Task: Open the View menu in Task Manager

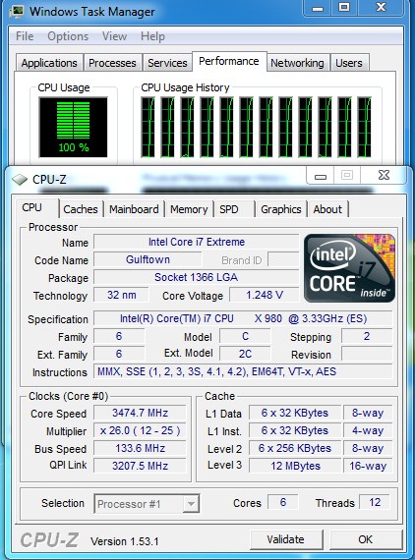Action: pos(114,36)
